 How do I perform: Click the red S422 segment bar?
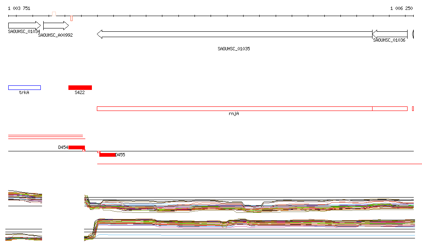[x=80, y=87]
